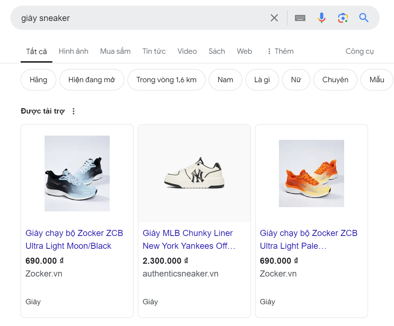
Task: Open the blue-black Zocker shoe image
Action: [77, 173]
